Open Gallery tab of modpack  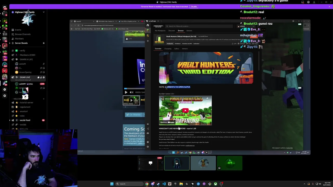[x=177, y=49]
